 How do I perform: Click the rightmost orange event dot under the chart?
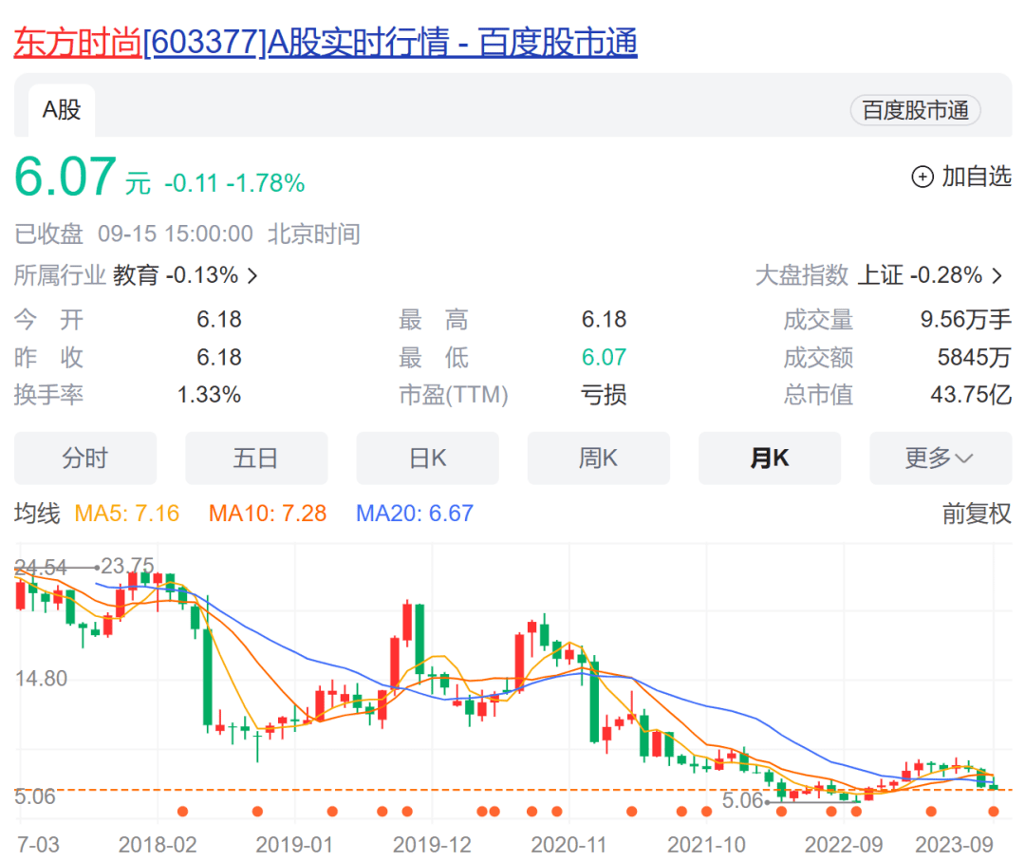pyautogui.click(x=994, y=811)
